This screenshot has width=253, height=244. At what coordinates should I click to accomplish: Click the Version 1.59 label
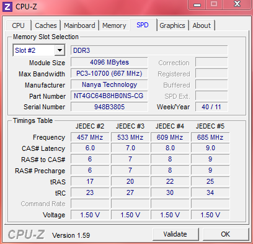(71, 235)
